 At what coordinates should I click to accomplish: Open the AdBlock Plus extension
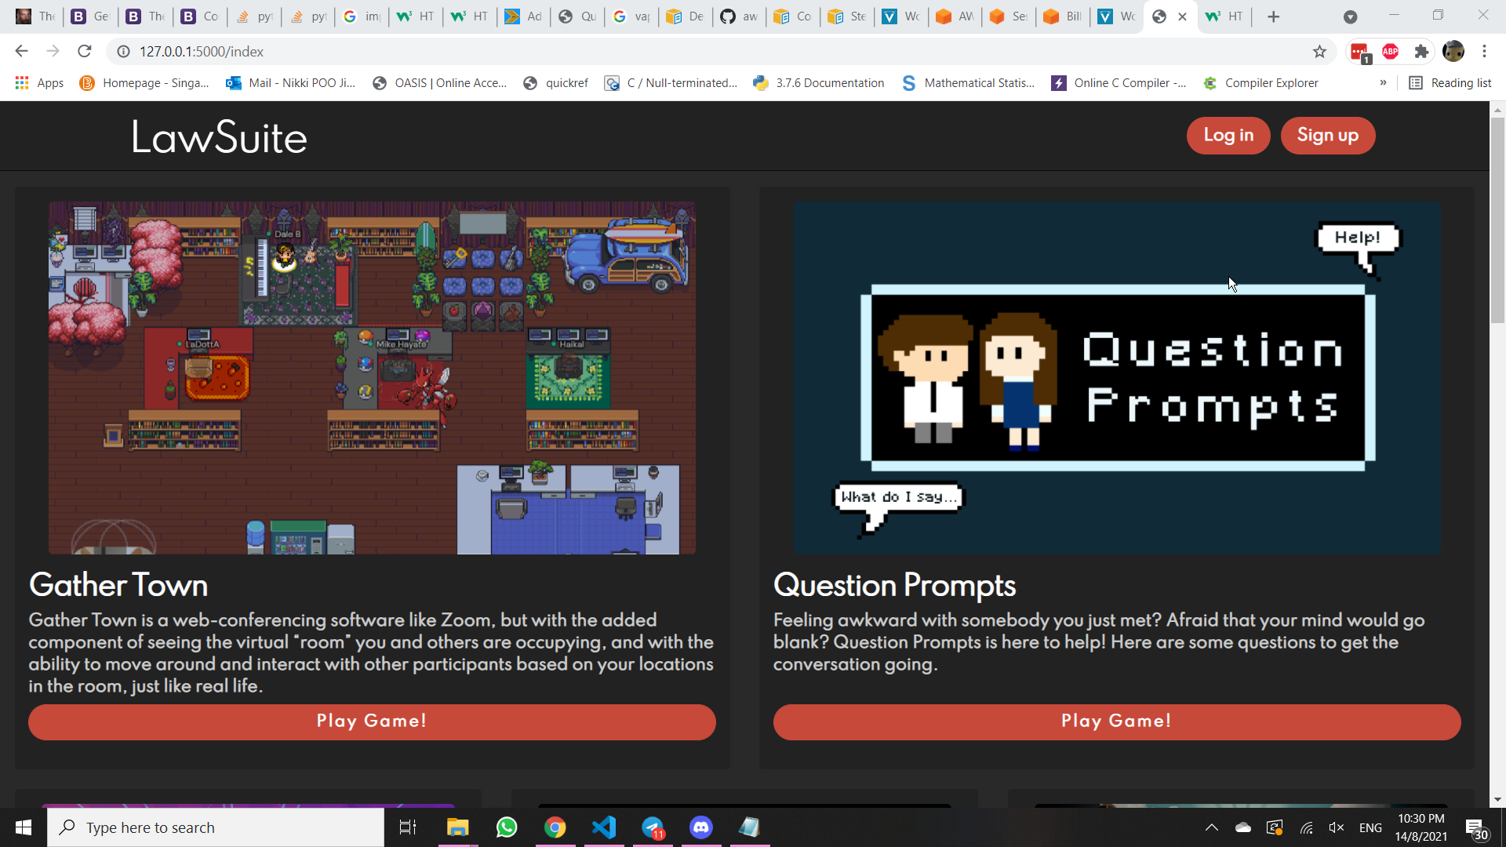coord(1390,52)
